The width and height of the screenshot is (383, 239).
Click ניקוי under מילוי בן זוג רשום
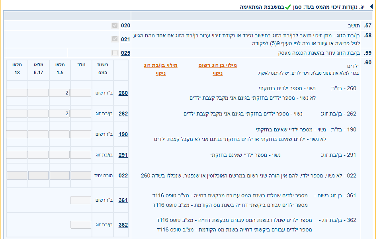217,73
